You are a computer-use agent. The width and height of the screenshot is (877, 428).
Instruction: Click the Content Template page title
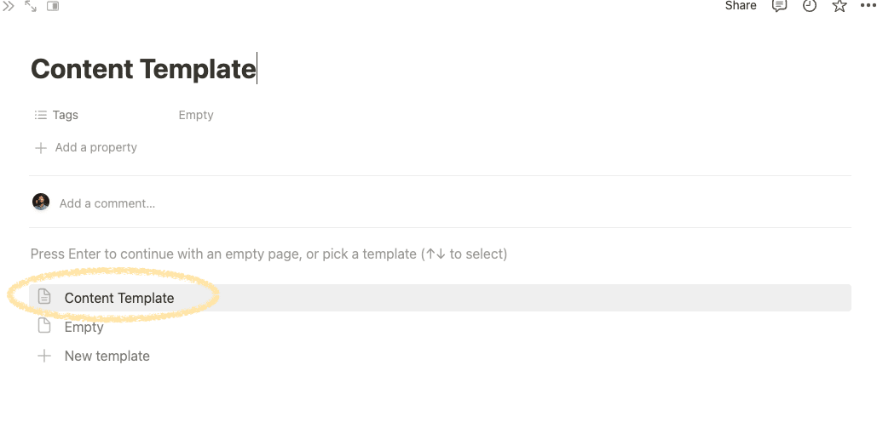coord(143,69)
